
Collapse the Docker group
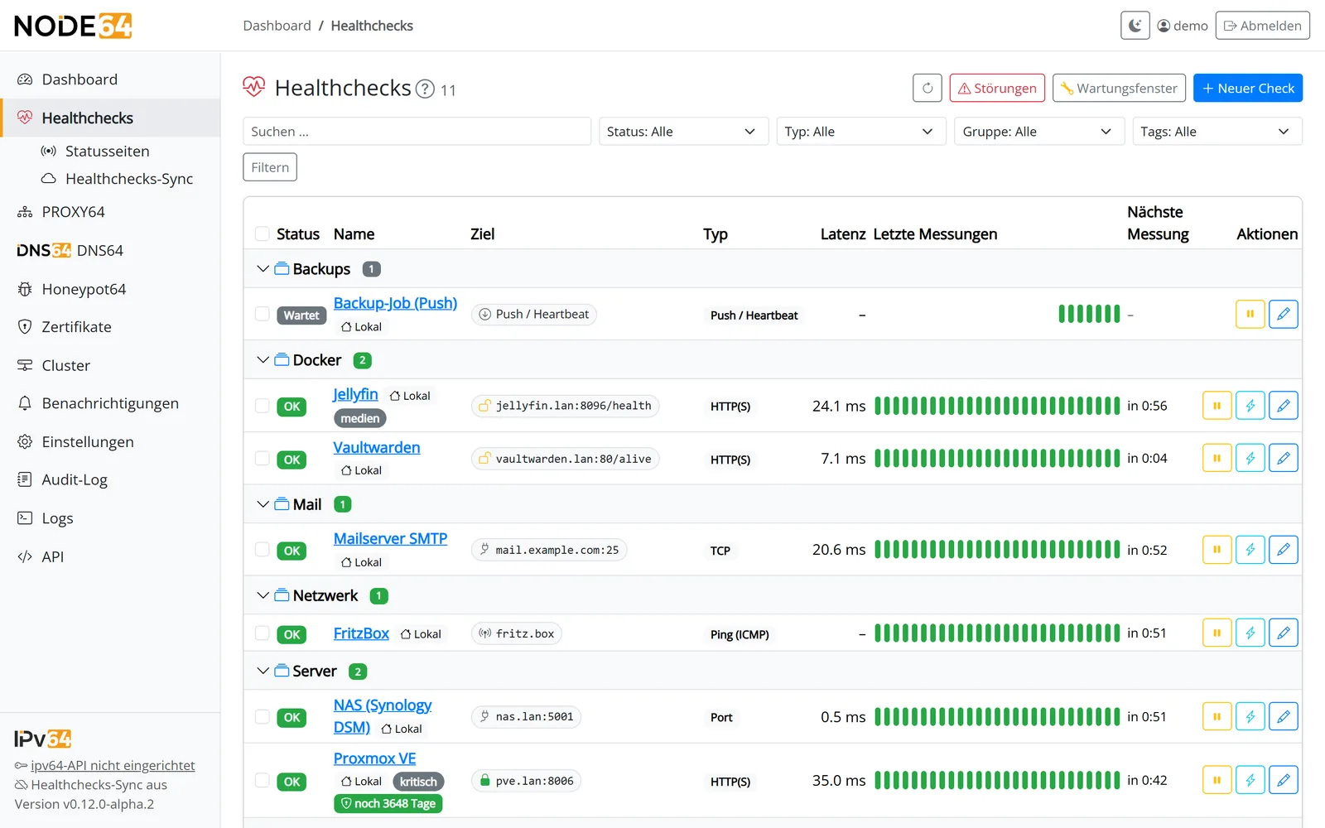click(x=263, y=360)
